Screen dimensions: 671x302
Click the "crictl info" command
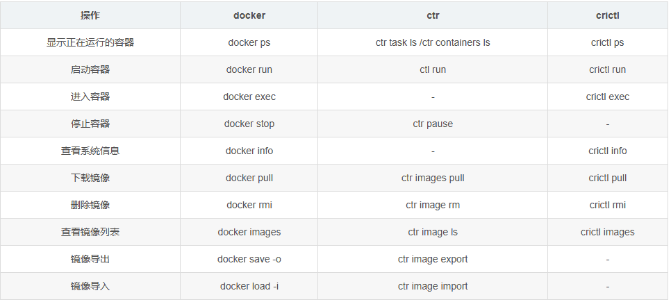point(607,151)
